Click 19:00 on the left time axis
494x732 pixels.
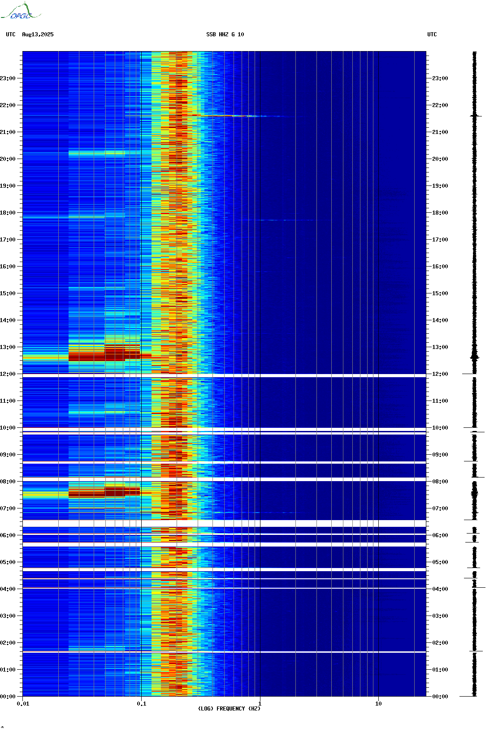click(8, 186)
